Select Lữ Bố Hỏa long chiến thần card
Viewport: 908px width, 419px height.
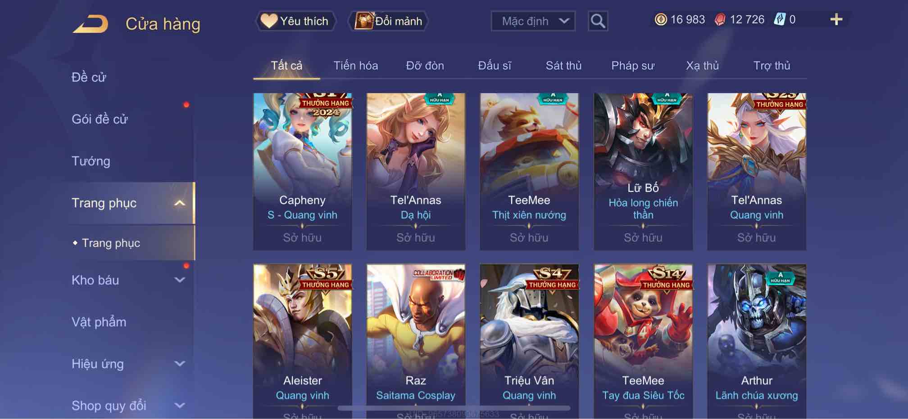pos(643,171)
